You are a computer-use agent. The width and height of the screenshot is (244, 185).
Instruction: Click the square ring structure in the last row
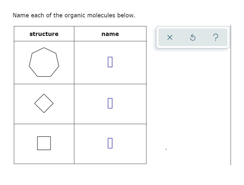[x=44, y=143]
